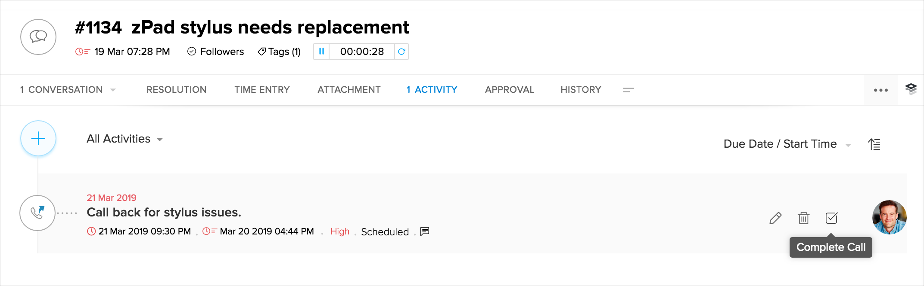
Task: Add a new activity with plus button
Action: click(x=38, y=138)
